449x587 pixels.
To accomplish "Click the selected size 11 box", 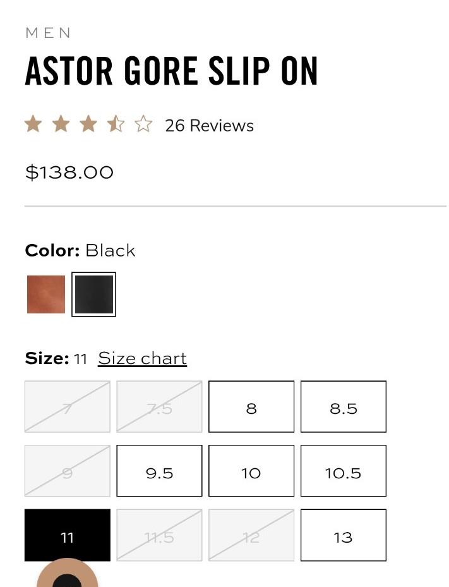I will pyautogui.click(x=68, y=535).
